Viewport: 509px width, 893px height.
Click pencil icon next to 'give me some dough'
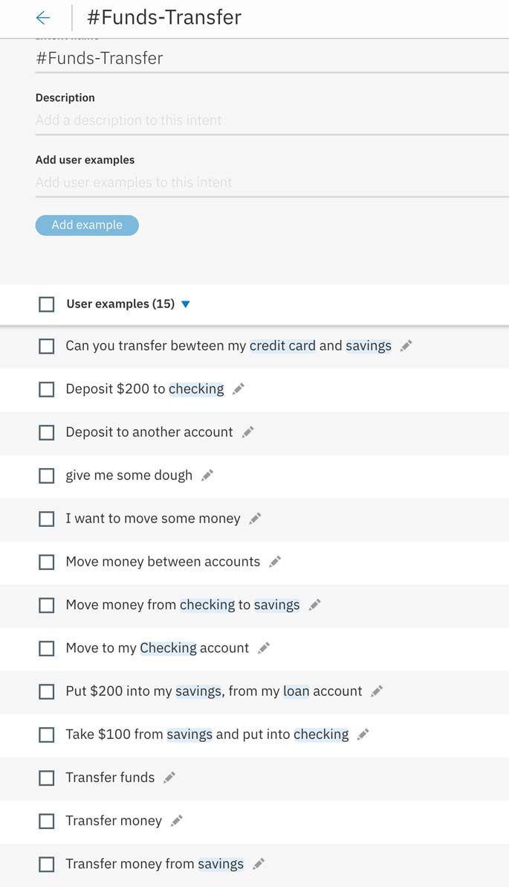tap(207, 476)
